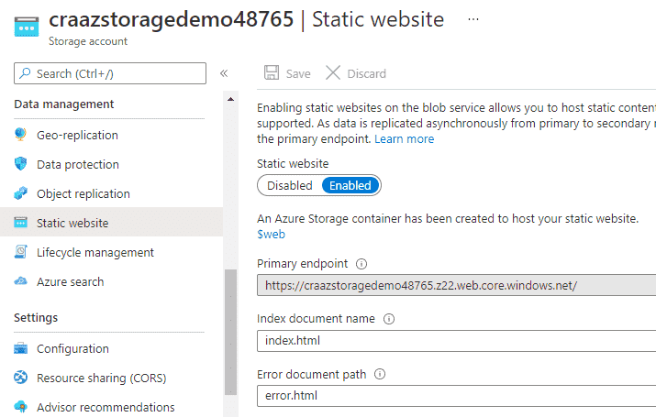Show info tooltip for Error document path
656x417 pixels.
[x=380, y=374]
